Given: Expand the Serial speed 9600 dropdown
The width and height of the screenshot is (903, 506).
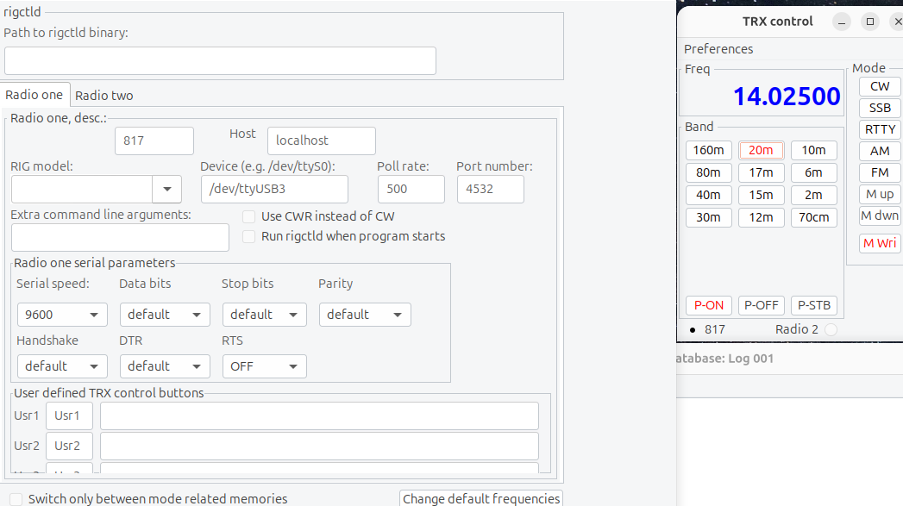Looking at the screenshot, I should (x=62, y=315).
